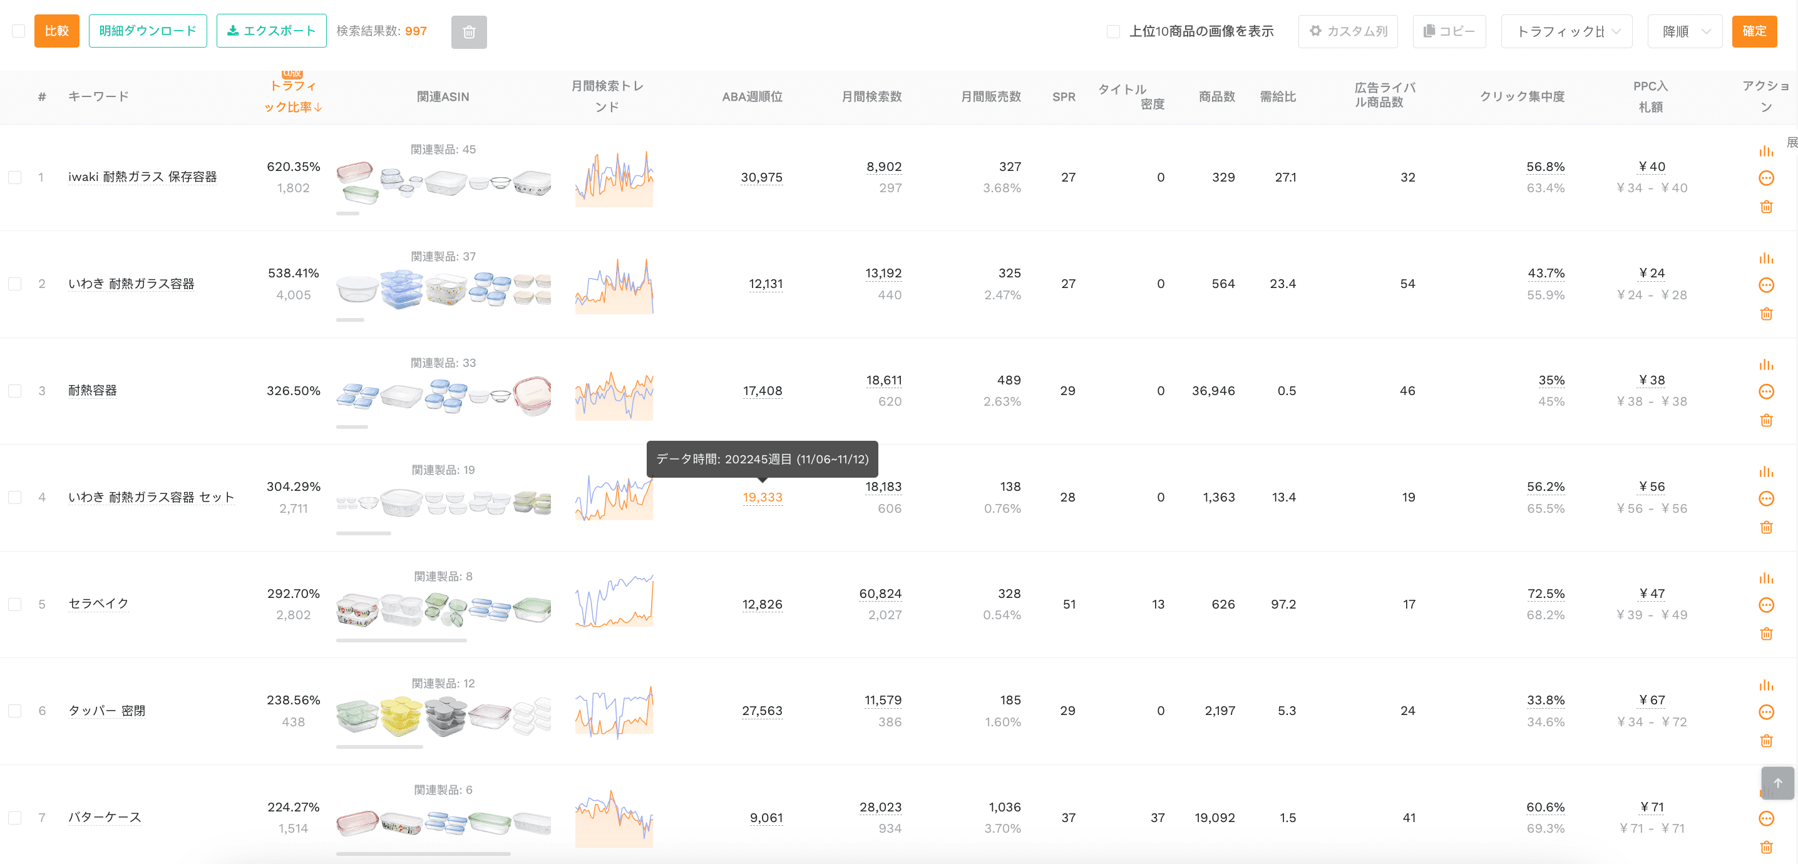
Task: Open the カスタム列 column settings
Action: pos(1347,31)
